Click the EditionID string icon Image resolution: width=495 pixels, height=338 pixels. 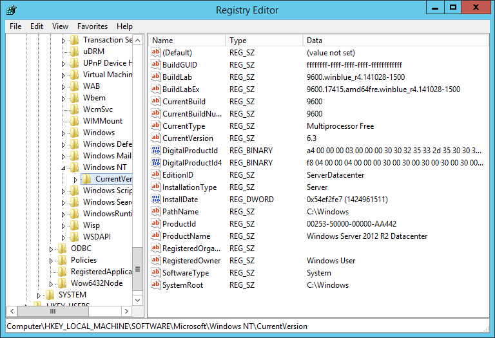(155, 175)
